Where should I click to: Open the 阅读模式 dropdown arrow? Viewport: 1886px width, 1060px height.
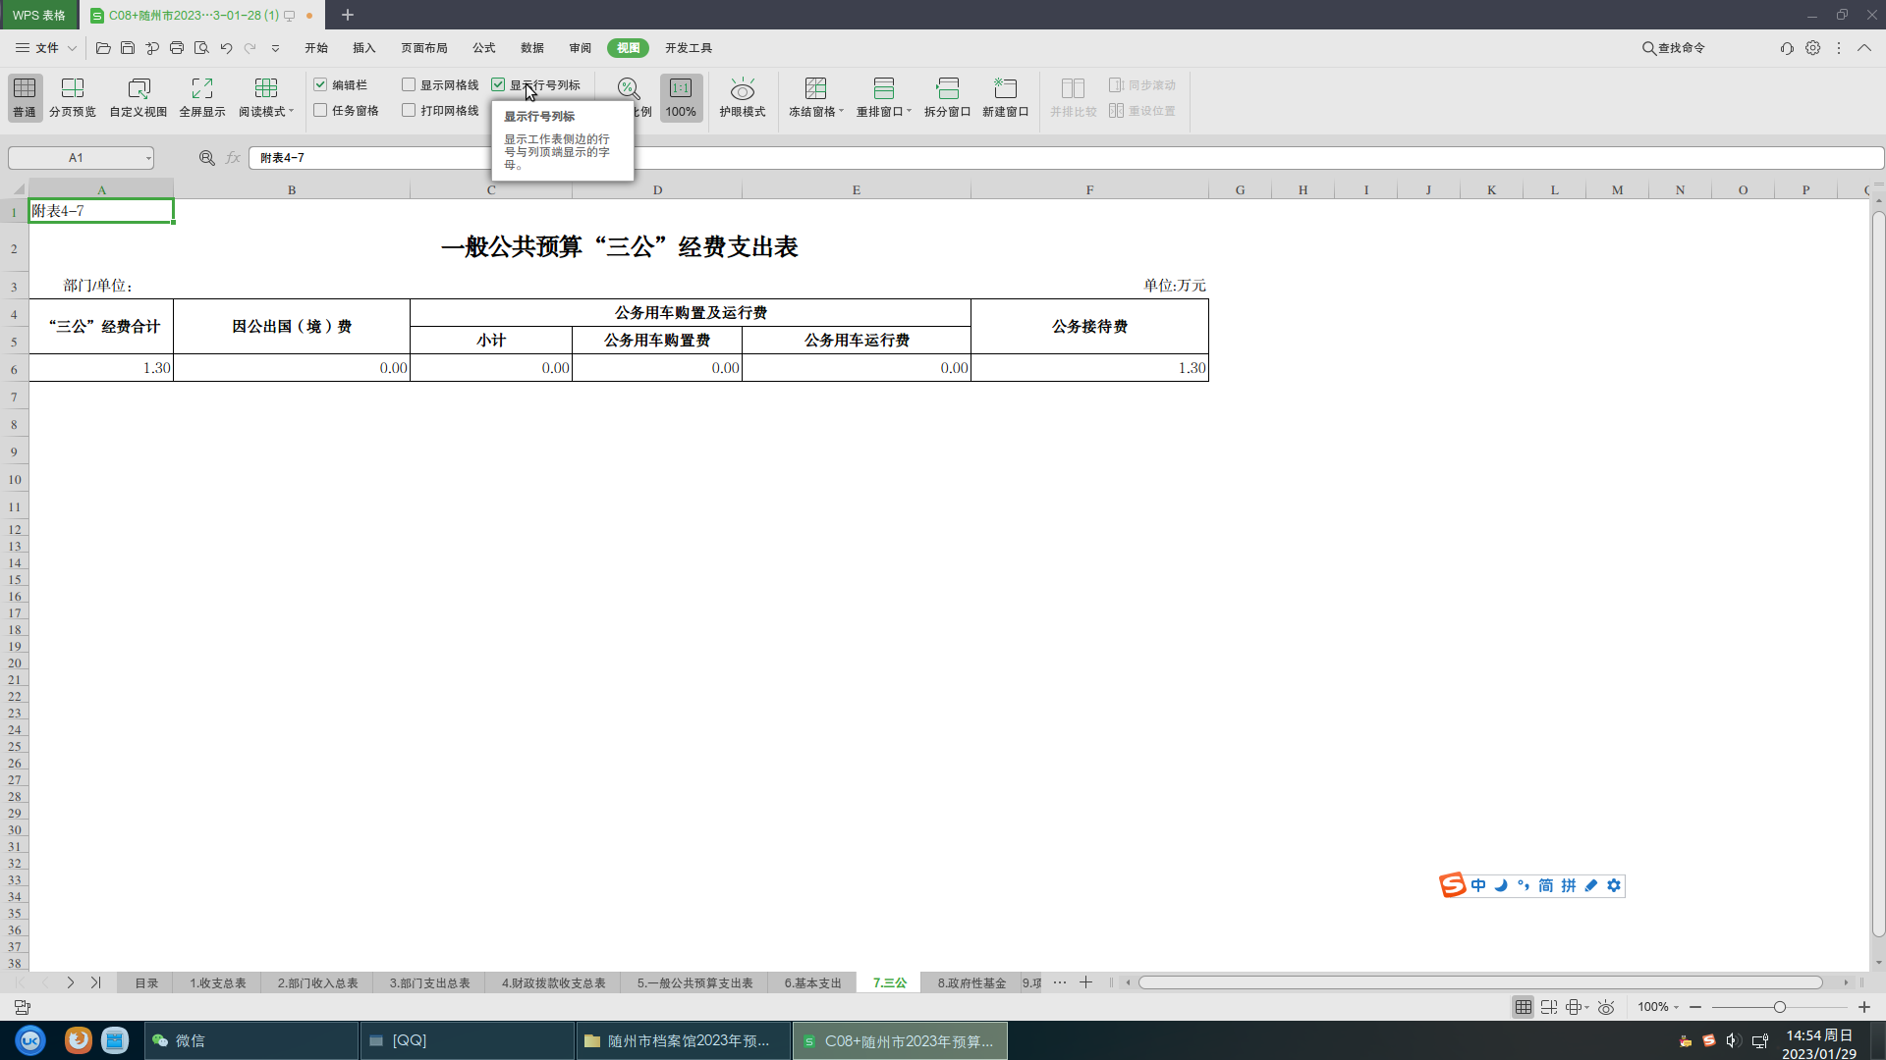point(291,112)
